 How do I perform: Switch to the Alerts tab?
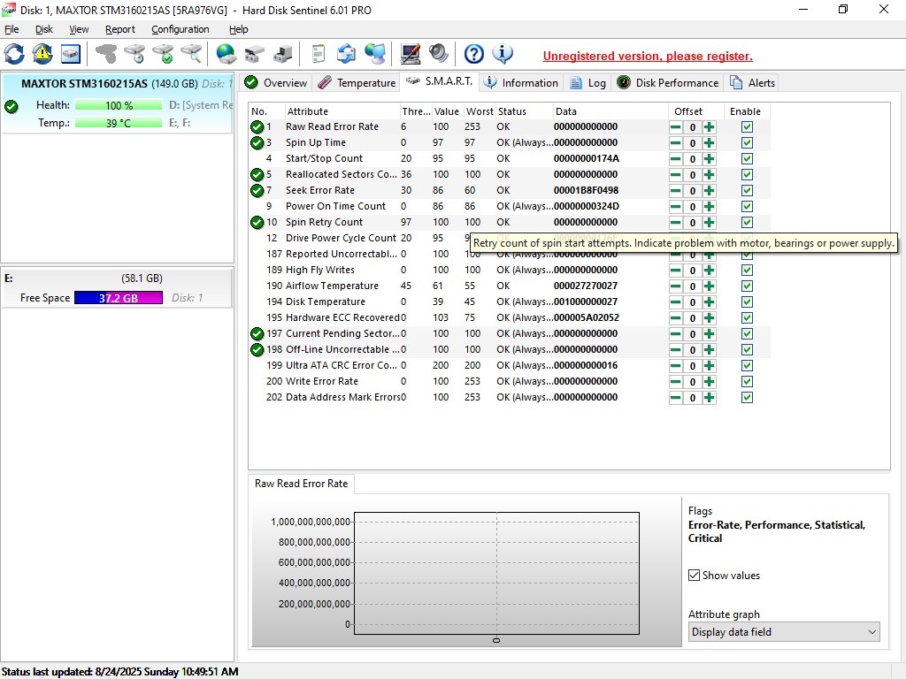click(752, 82)
